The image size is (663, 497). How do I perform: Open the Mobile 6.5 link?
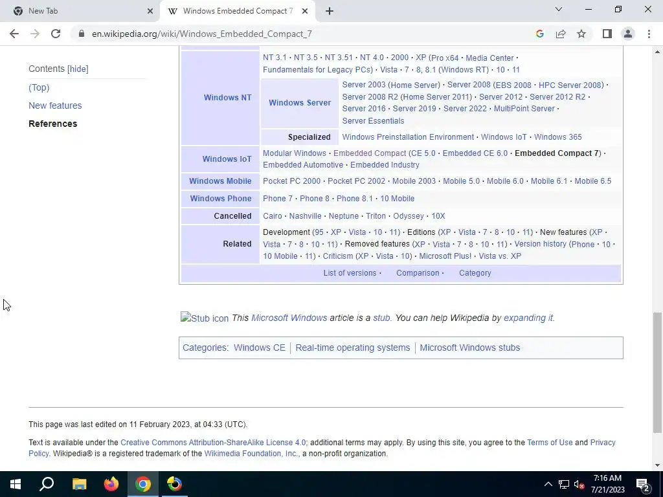click(592, 181)
